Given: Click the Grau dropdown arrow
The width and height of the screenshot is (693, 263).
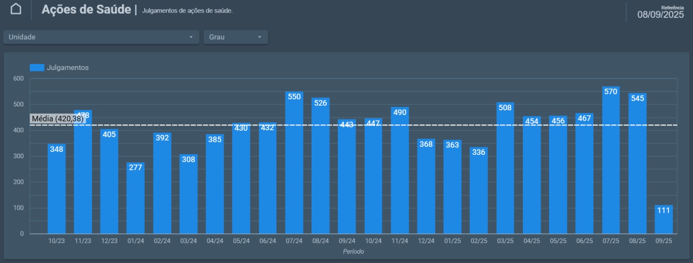Looking at the screenshot, I should (259, 37).
